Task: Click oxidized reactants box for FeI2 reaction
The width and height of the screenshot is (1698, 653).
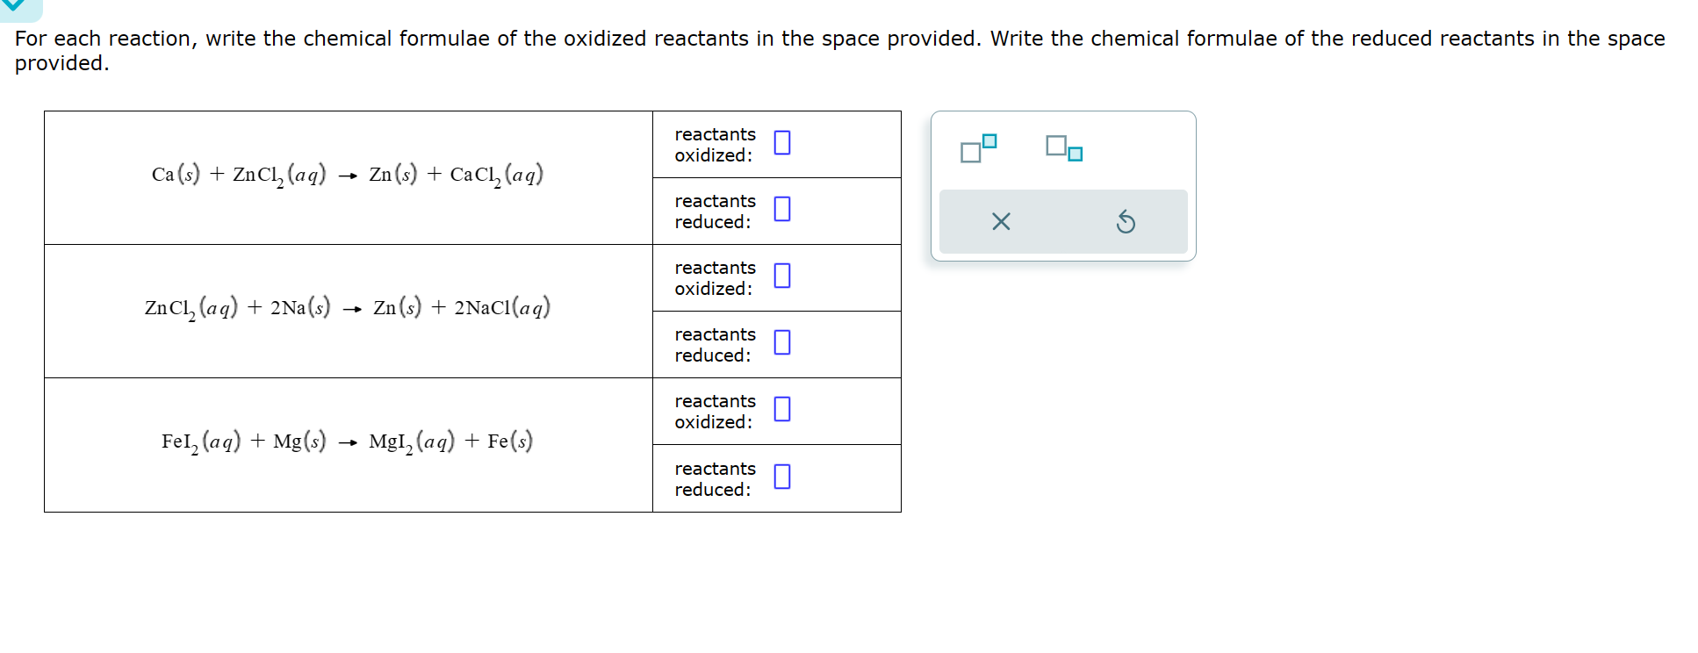Action: [x=781, y=411]
